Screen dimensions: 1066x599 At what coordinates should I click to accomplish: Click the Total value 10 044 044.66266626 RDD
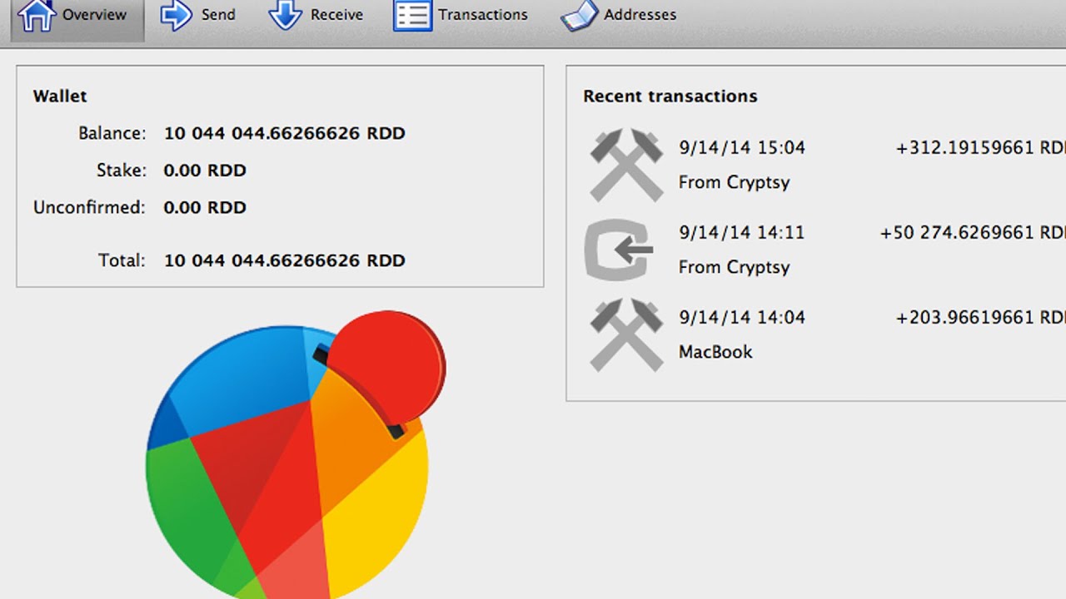pos(284,260)
